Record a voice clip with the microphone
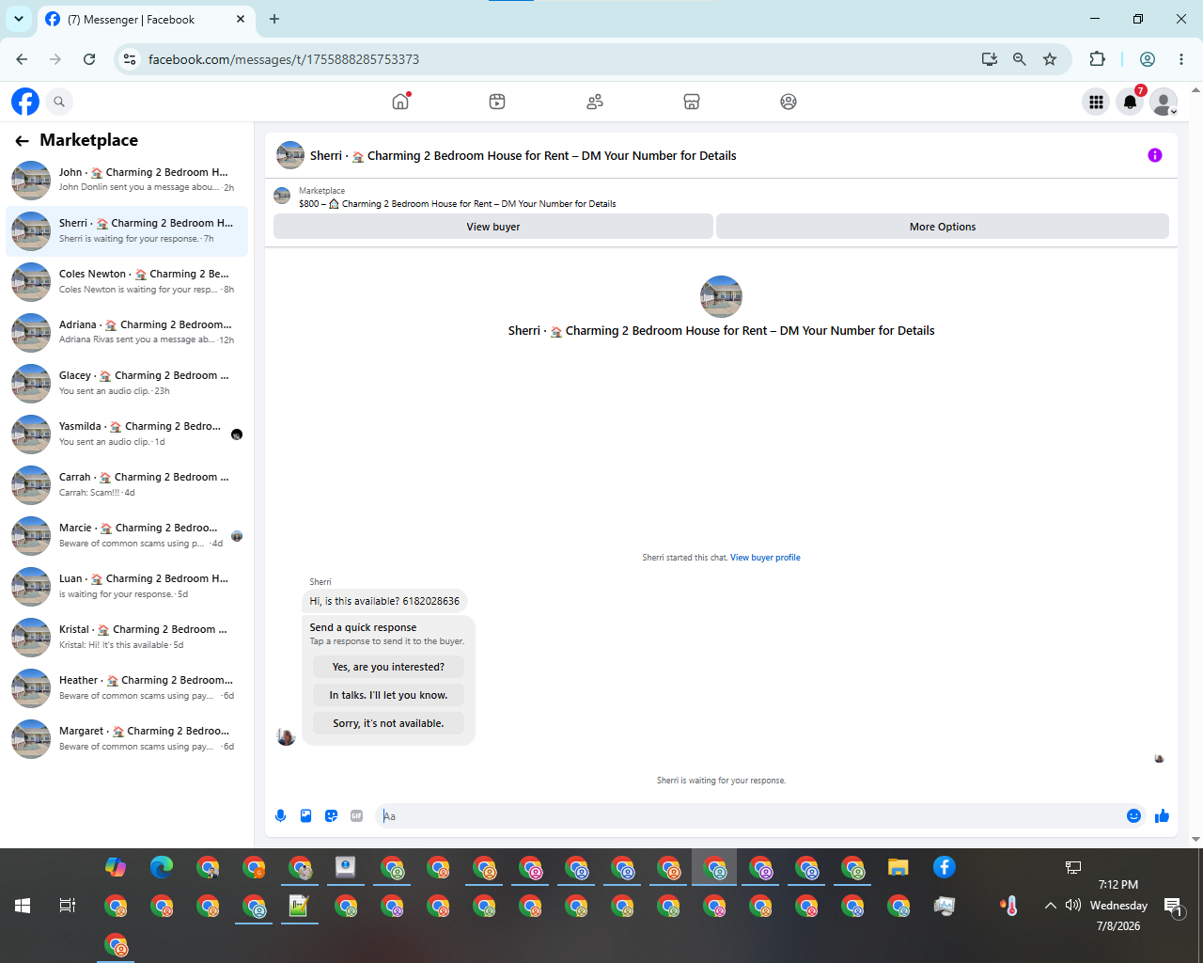This screenshot has width=1203, height=963. click(280, 816)
